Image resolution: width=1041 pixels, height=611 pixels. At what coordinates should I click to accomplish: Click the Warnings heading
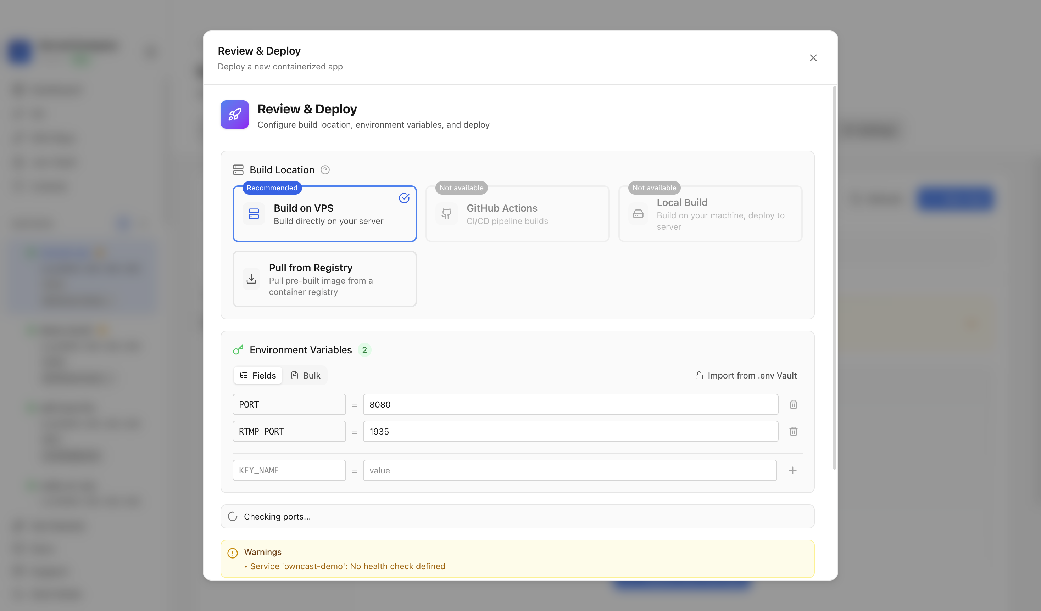pos(263,552)
